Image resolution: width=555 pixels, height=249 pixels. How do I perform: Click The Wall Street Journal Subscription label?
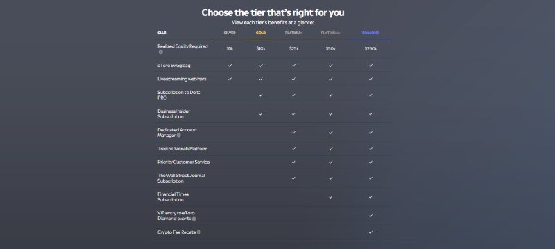click(x=181, y=178)
